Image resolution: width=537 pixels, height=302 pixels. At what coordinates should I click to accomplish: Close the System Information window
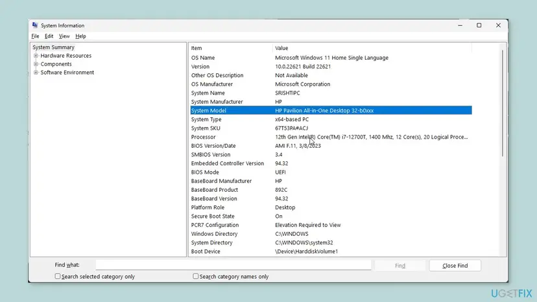point(498,25)
